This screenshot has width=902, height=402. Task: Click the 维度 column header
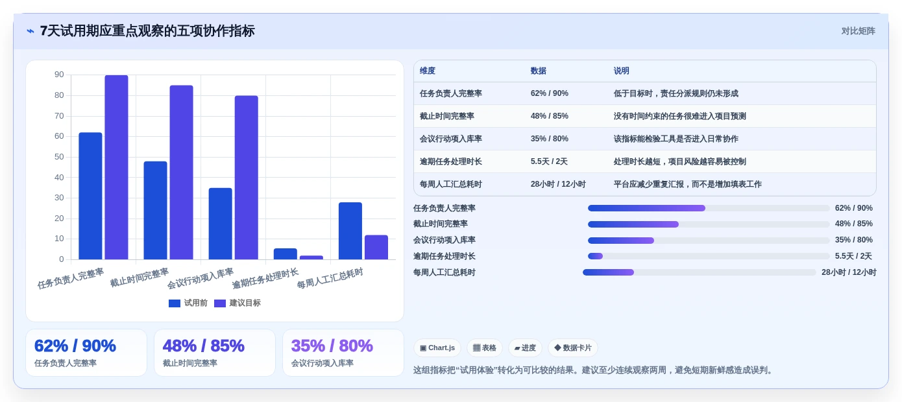coord(428,71)
